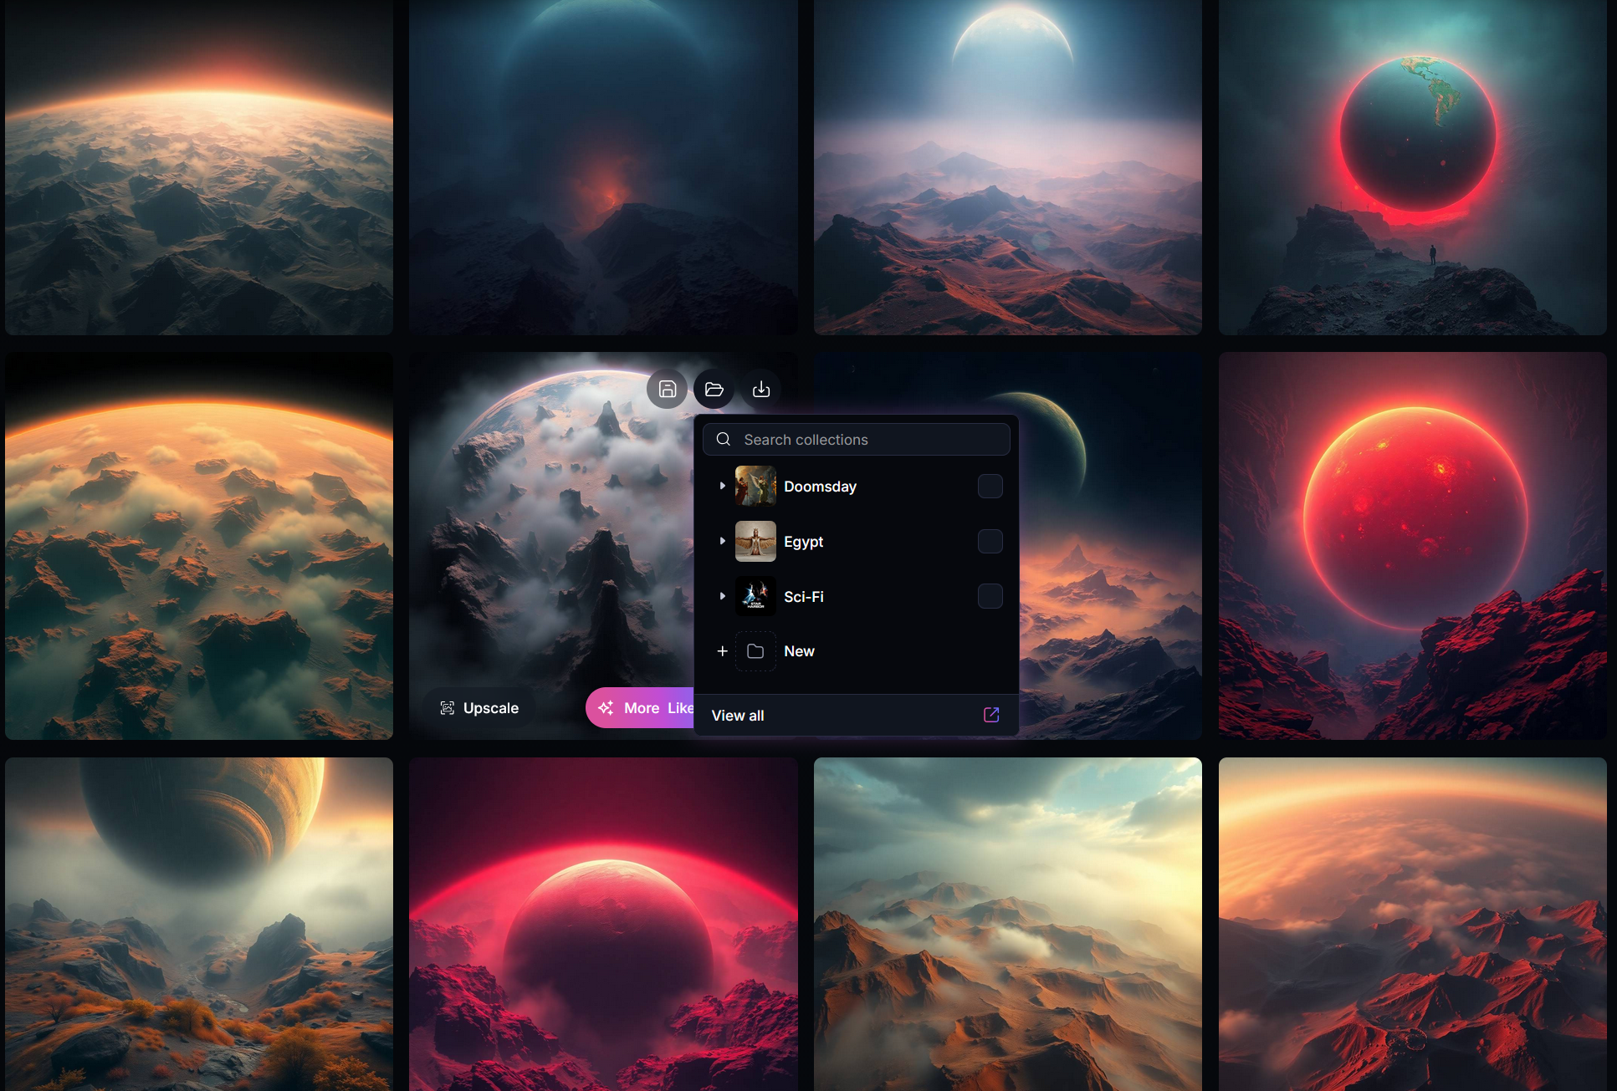Expand the Doomsday collection arrow
The width and height of the screenshot is (1617, 1091).
point(722,487)
